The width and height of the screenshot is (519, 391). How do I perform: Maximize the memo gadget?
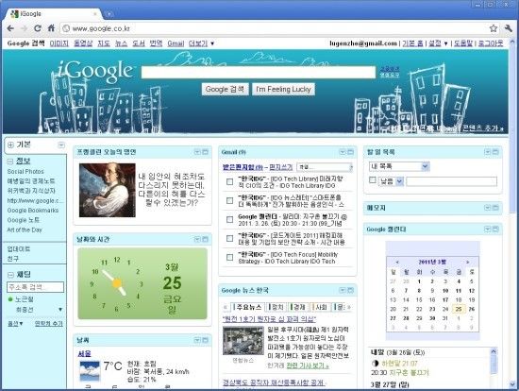click(x=495, y=208)
